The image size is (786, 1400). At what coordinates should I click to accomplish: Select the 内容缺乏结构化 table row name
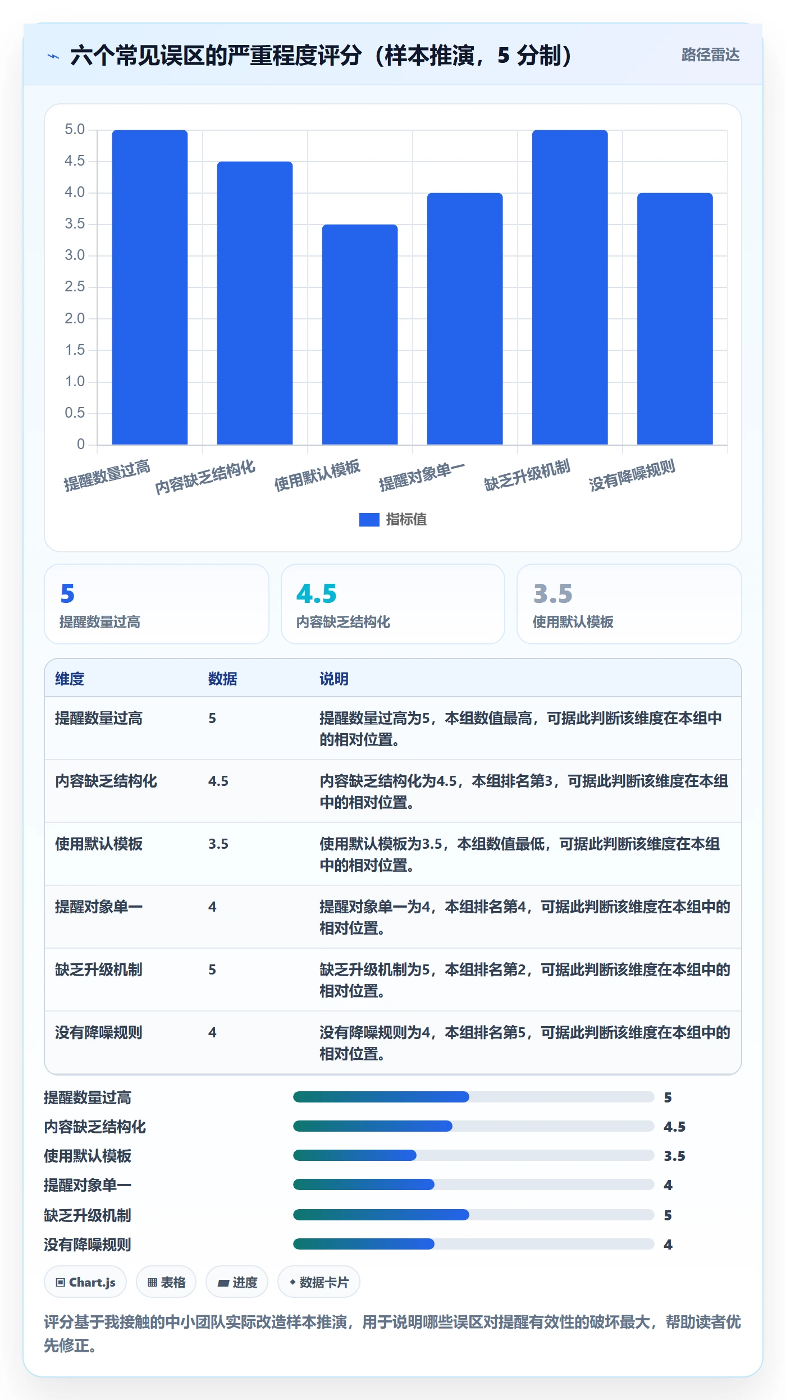[x=106, y=781]
